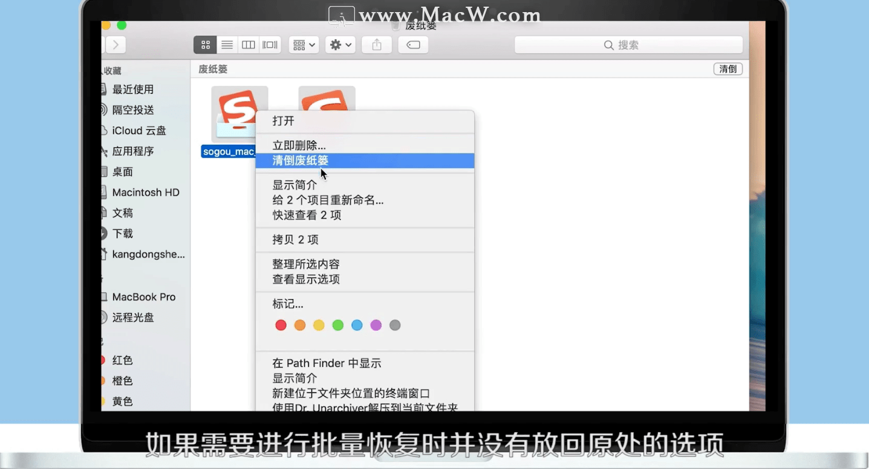Apply the red tag color dot
Screen dimensions: 869x469
281,325
